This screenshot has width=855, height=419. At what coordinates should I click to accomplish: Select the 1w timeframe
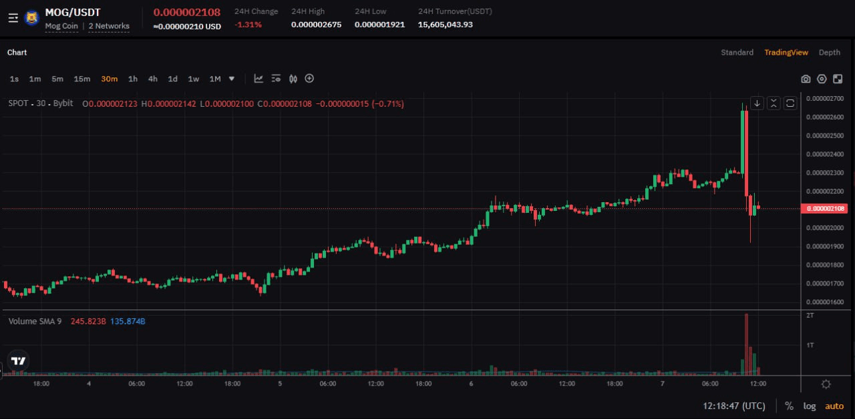193,79
